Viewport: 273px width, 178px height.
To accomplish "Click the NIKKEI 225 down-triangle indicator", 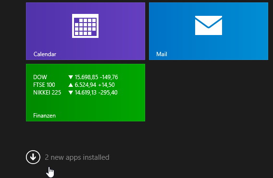I will coord(71,93).
